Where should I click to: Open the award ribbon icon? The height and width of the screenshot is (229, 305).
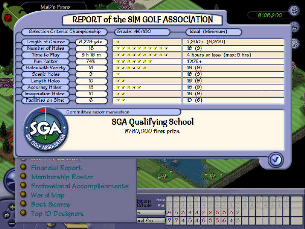295,43
